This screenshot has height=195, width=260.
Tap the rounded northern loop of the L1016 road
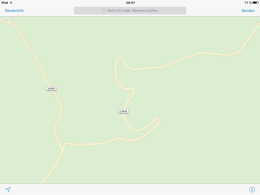tap(120, 59)
